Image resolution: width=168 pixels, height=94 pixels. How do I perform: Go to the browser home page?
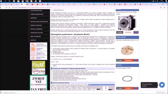pyautogui.click(x=9, y=8)
